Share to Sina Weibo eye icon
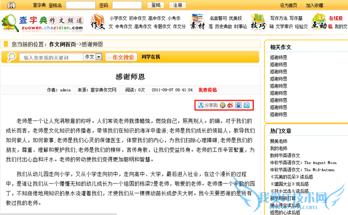 pos(230,105)
